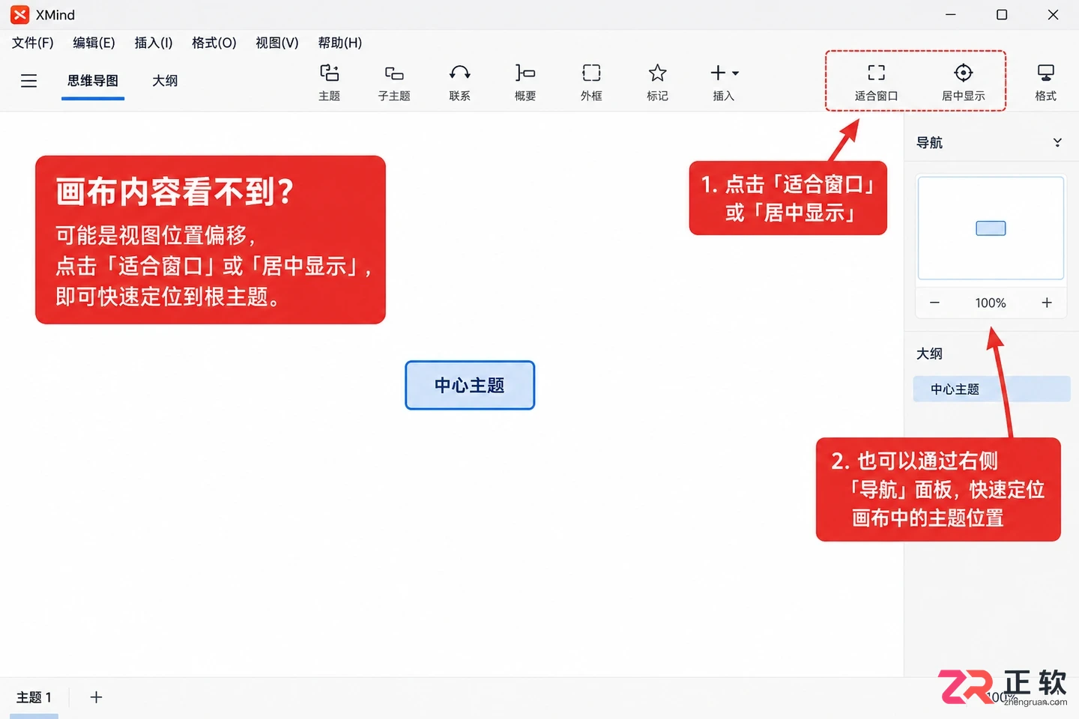Open the Help (帮助) menu
The image size is (1079, 719).
point(339,43)
